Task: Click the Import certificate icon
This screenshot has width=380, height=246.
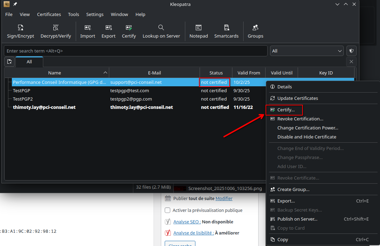Action: pos(88,28)
